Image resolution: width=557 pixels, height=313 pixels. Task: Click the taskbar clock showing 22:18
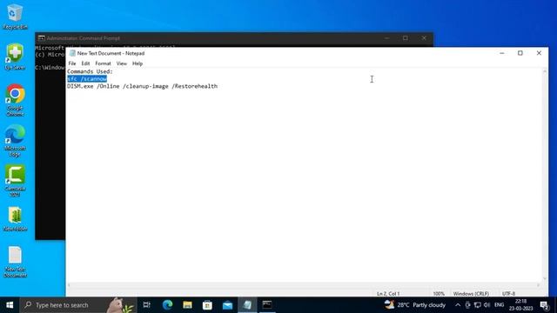click(520, 305)
